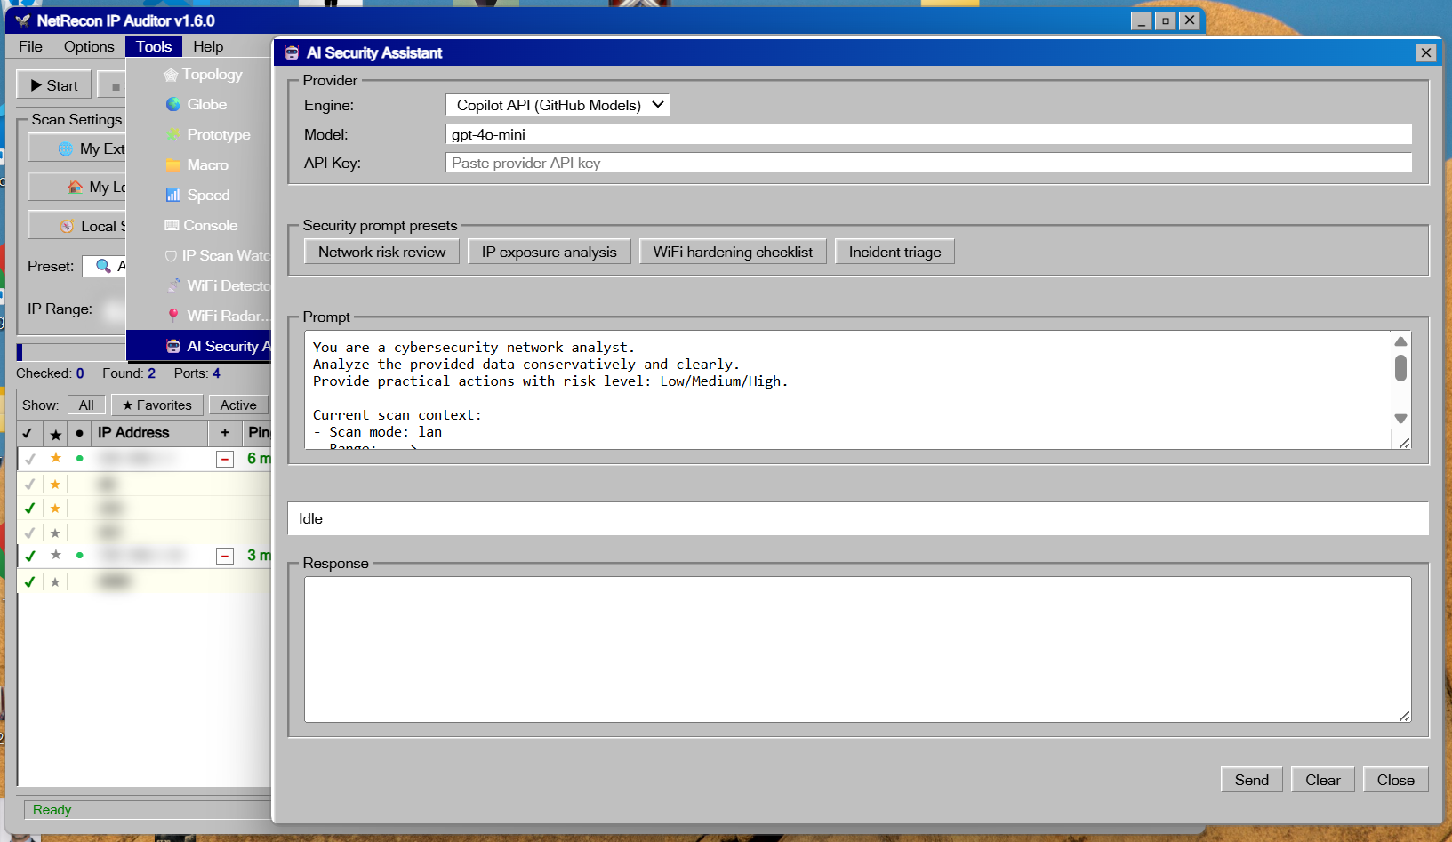This screenshot has height=842, width=1452.
Task: Sort by the IP Address column header
Action: 149,433
